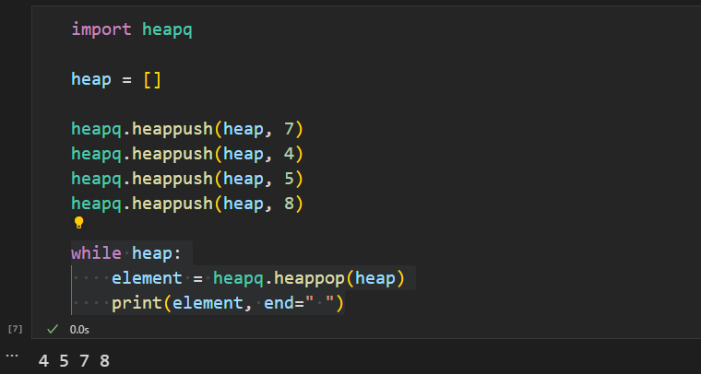Click the output text 4 5 7 8

click(x=74, y=360)
